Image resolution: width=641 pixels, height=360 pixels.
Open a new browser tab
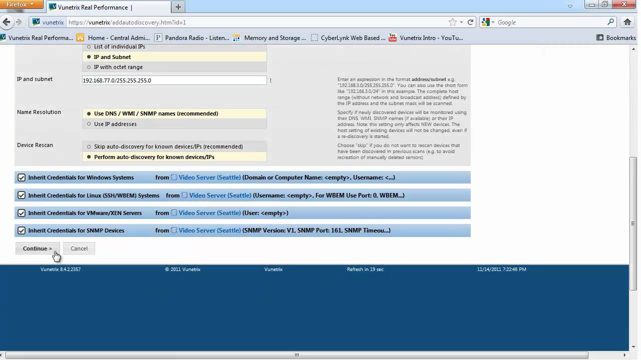(178, 7)
